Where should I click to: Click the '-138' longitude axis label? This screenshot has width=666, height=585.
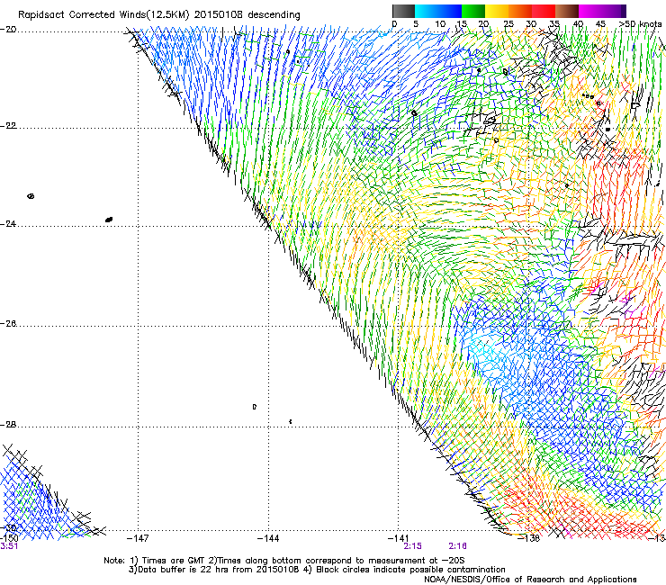529,538
